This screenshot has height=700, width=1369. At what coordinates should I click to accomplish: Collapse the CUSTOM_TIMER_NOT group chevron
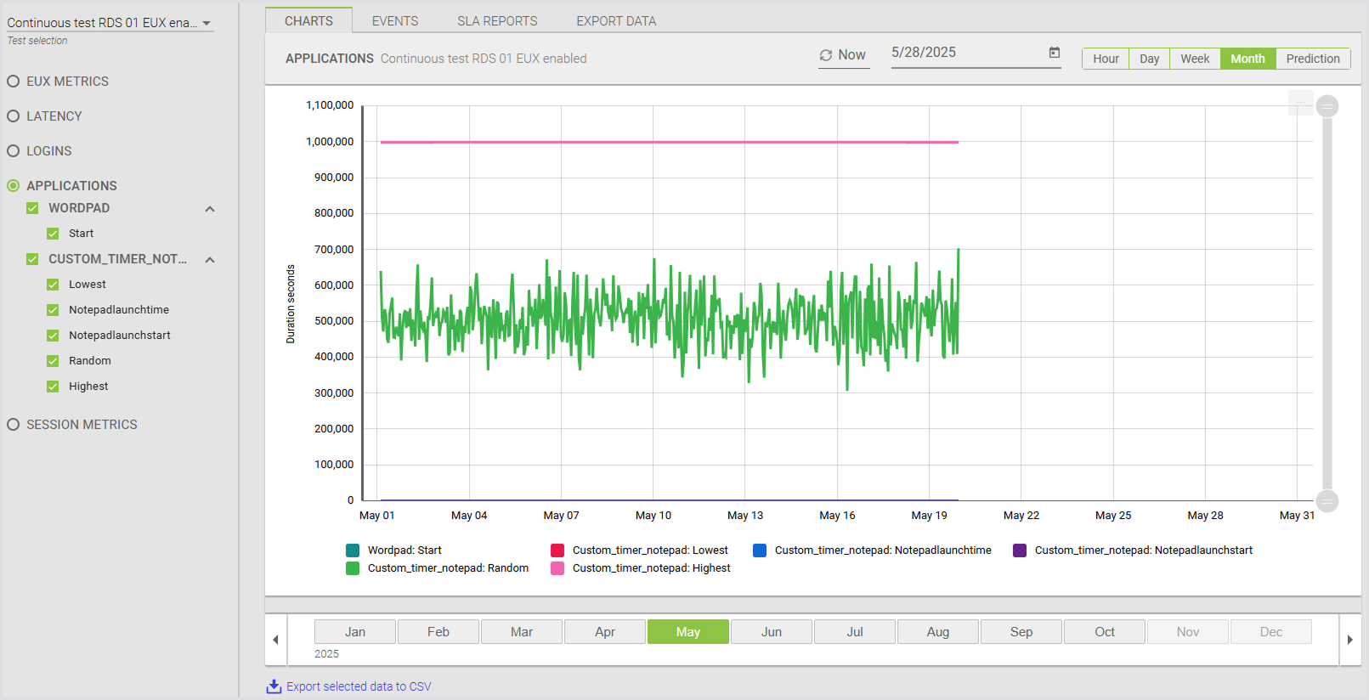pos(210,260)
